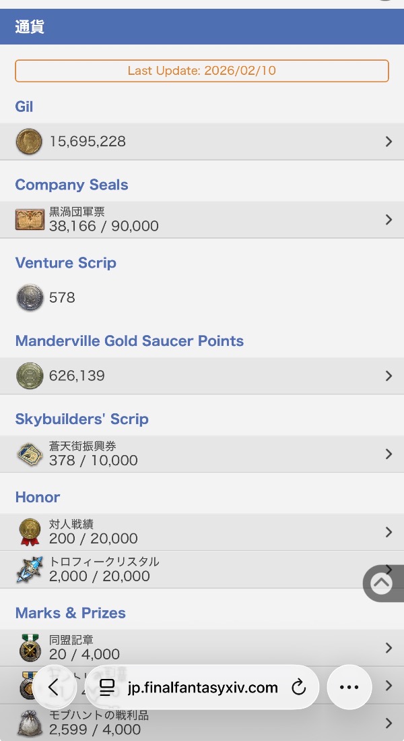Click the Venture Scrip coin icon

pyautogui.click(x=30, y=297)
